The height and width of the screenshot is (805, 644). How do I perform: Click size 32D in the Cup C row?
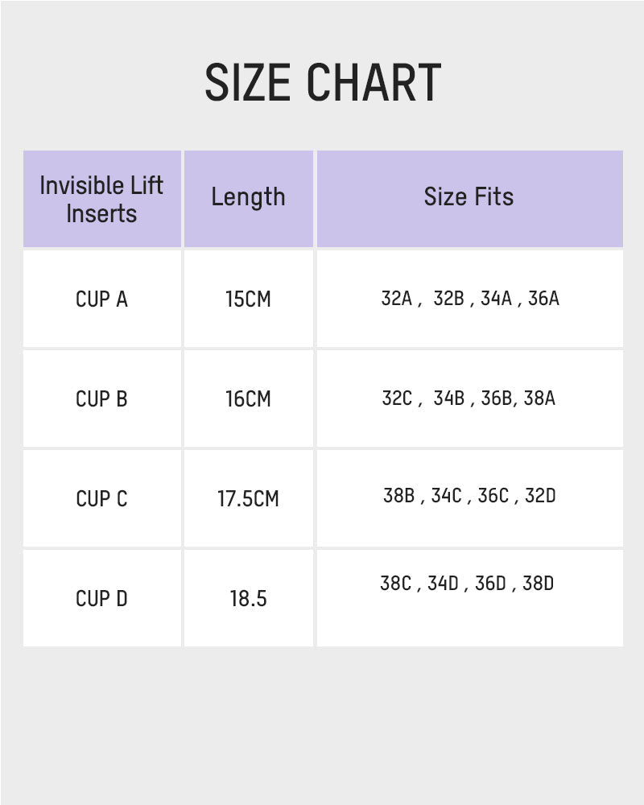(x=540, y=496)
